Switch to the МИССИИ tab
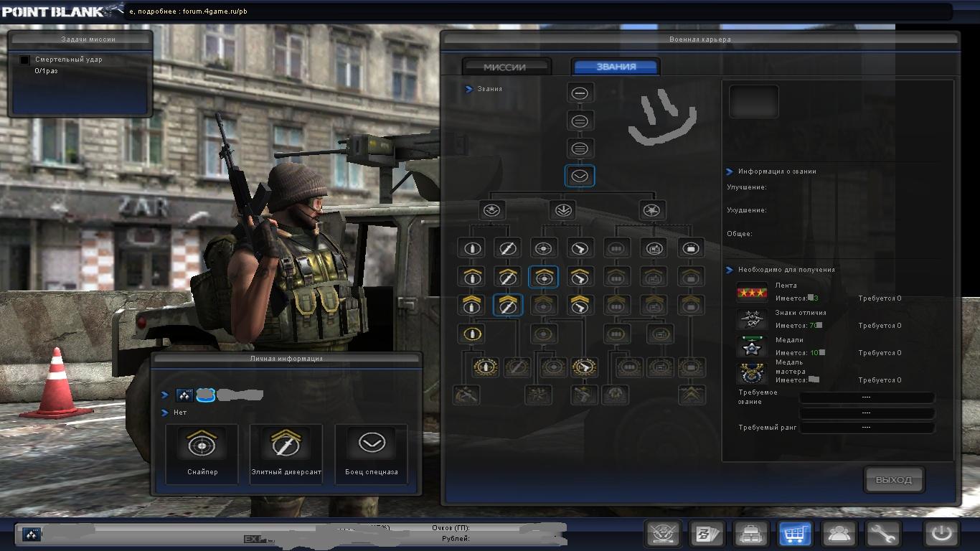980x551 pixels. [505, 67]
